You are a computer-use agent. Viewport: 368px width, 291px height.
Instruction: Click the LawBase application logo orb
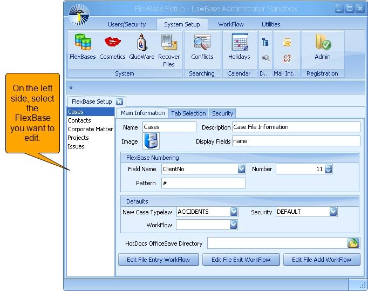tap(79, 15)
